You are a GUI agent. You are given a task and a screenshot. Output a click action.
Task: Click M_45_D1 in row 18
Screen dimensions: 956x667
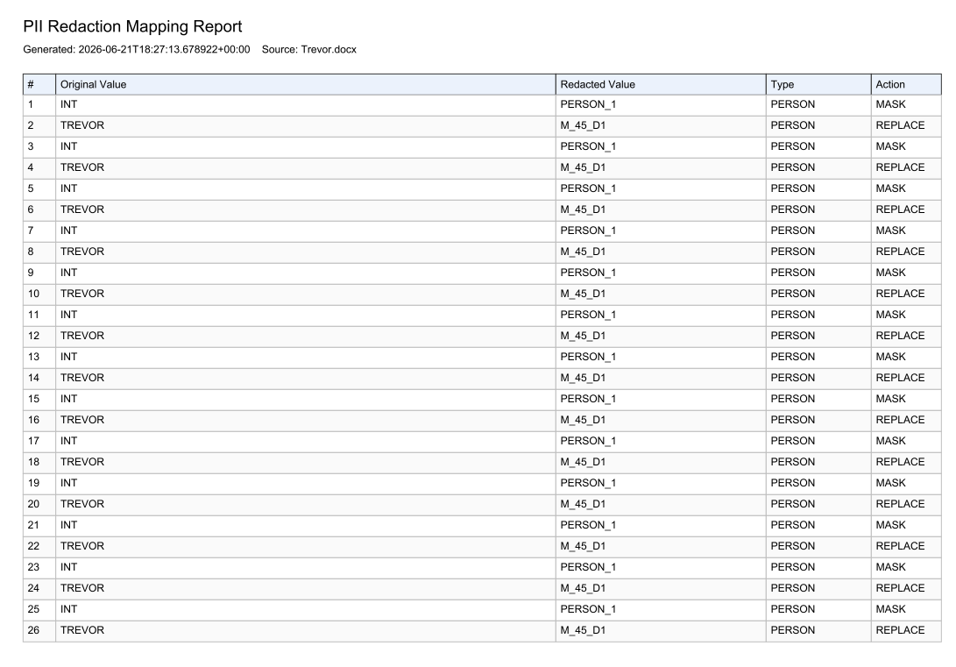click(583, 462)
